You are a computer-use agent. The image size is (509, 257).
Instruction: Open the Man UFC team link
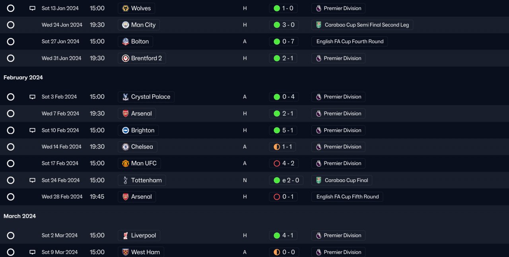tap(144, 163)
